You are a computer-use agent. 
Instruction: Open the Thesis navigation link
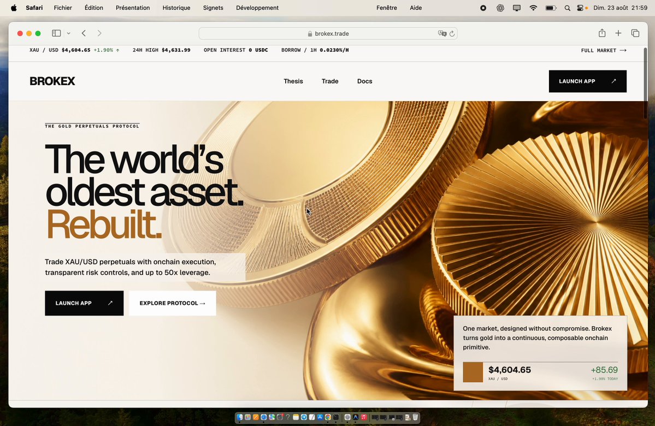(293, 81)
